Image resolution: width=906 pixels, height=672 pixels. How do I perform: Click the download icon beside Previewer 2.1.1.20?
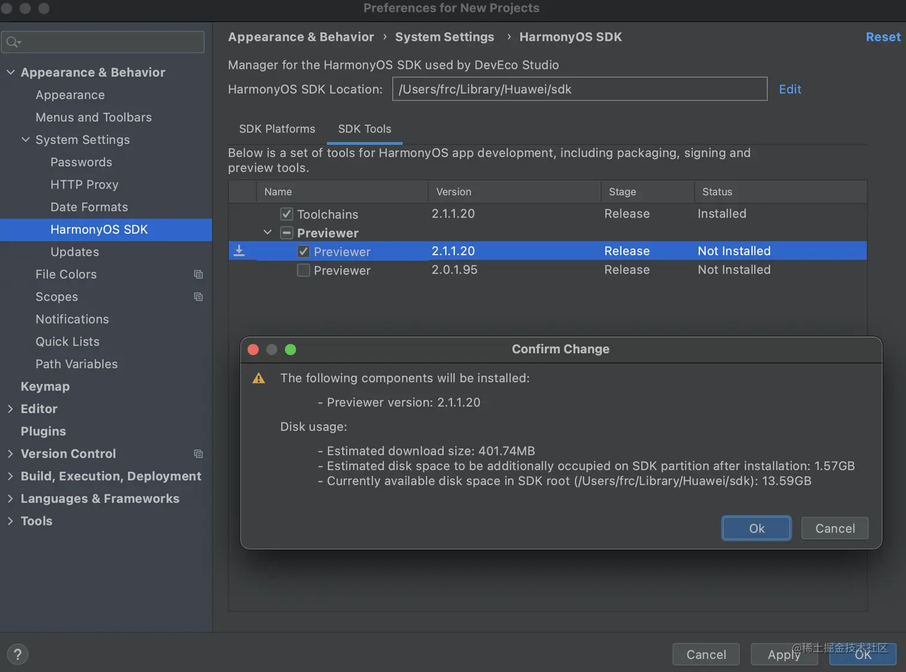pyautogui.click(x=239, y=251)
